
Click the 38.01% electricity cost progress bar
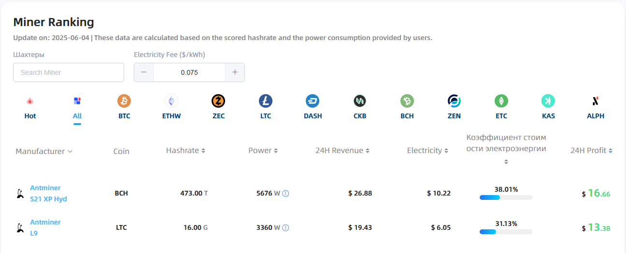click(506, 197)
